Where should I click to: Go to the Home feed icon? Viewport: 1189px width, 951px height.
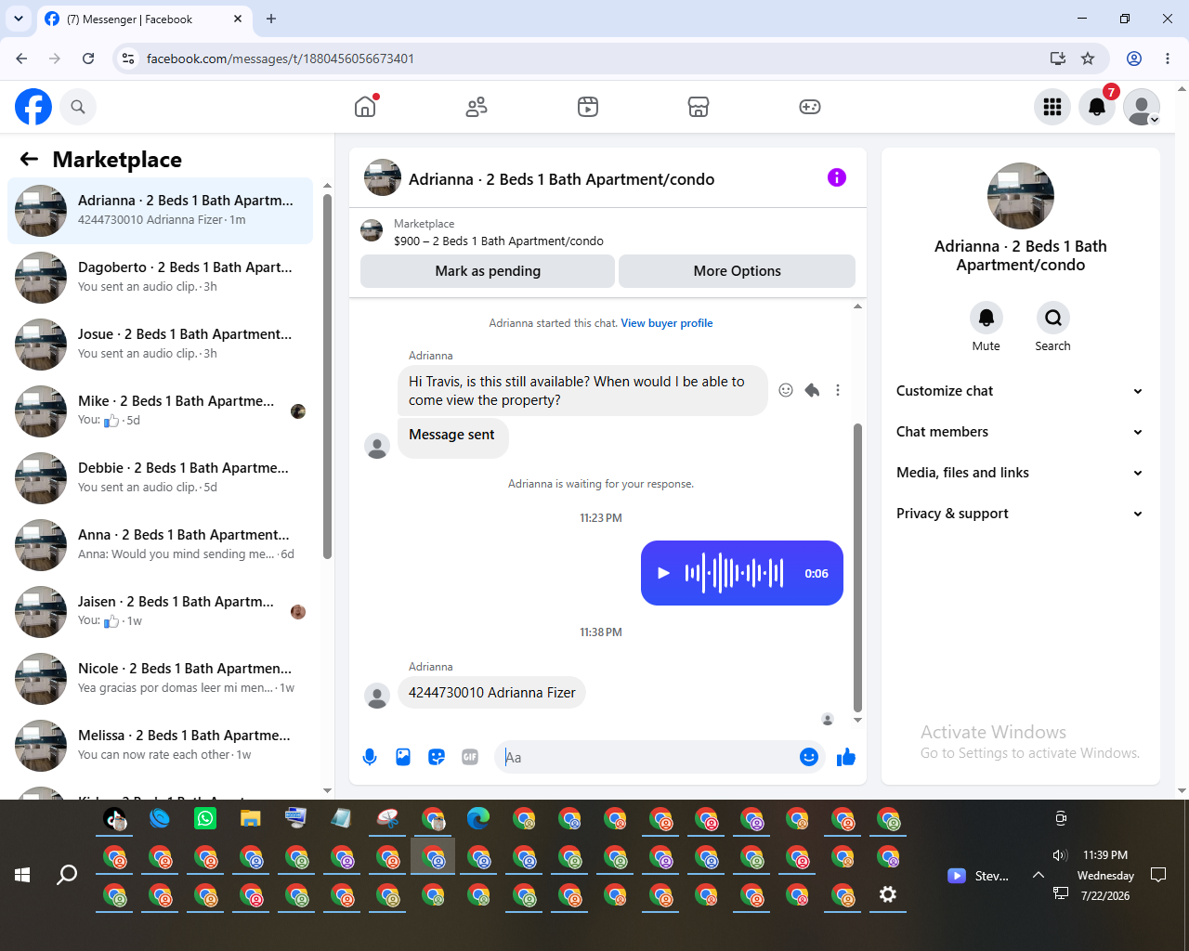pyautogui.click(x=365, y=107)
